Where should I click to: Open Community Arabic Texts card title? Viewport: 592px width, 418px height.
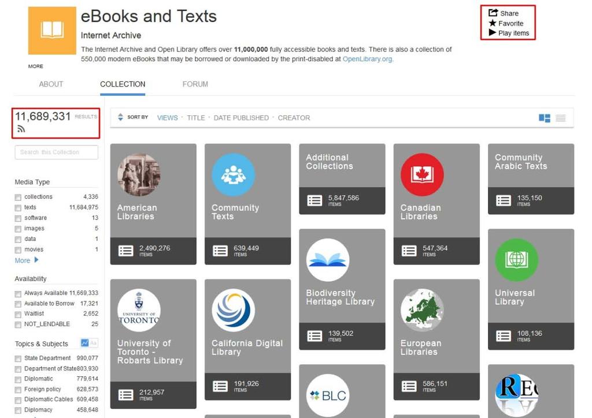[521, 162]
